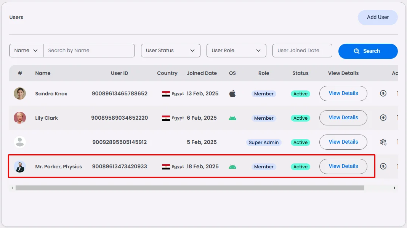Click the View Details column header
The width and height of the screenshot is (407, 228).
pyautogui.click(x=343, y=73)
